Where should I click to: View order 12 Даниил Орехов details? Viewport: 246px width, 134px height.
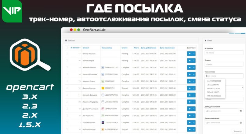pyautogui.click(x=190, y=88)
